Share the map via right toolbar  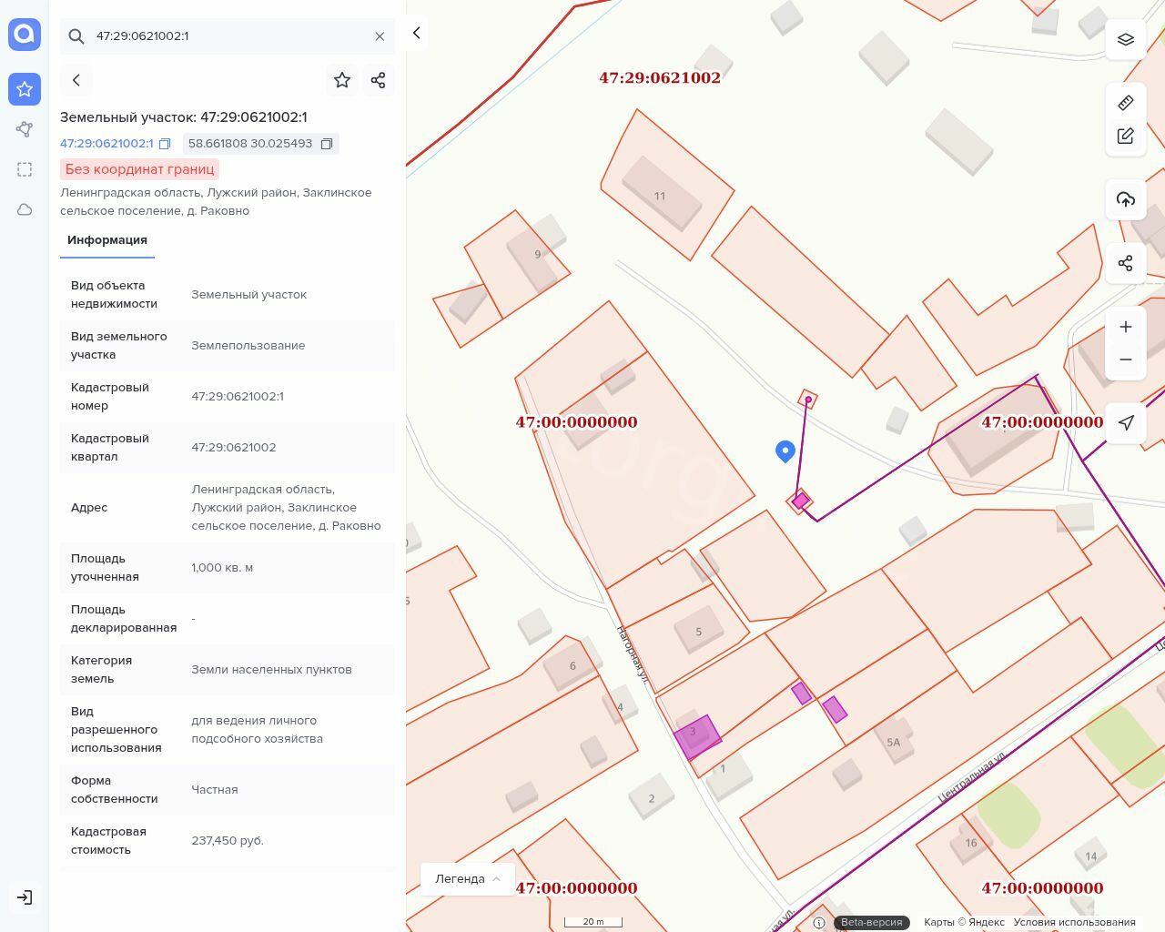pos(1126,263)
